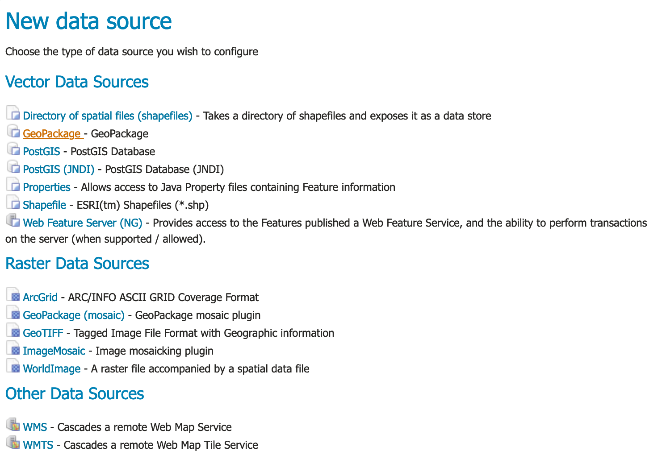Click the ArcGrid raster icon
This screenshot has width=662, height=455.
click(13, 295)
